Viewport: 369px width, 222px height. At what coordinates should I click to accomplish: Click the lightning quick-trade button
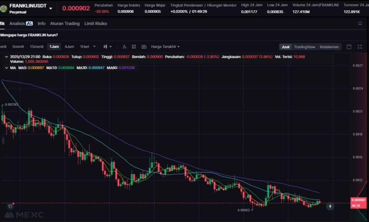coord(330,207)
